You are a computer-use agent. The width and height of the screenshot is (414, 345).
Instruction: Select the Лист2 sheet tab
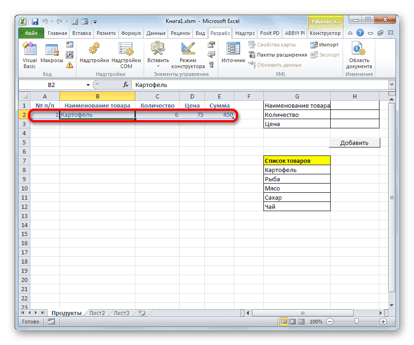tap(97, 312)
